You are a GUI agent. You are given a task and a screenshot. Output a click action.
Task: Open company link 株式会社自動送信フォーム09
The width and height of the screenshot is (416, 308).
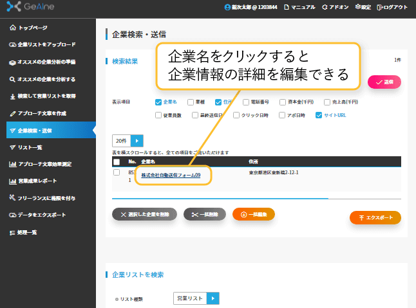(171, 175)
